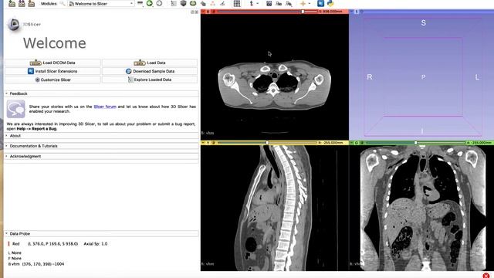
Task: Collapse the Data Probe section
Action: [101, 233]
